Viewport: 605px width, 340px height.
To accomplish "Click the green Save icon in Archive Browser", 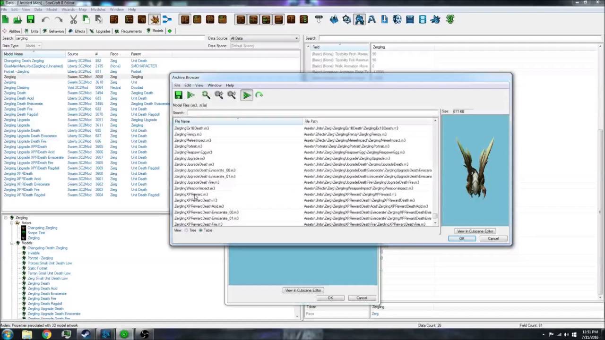I will click(x=178, y=95).
